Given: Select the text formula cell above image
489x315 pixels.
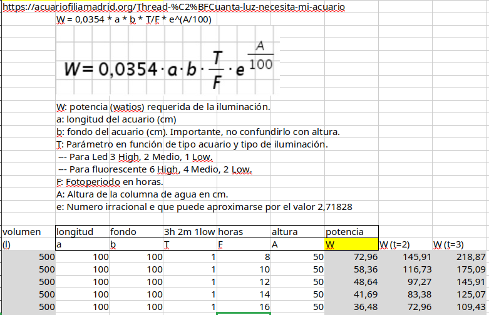Looking at the screenshot, I should click(x=134, y=19).
